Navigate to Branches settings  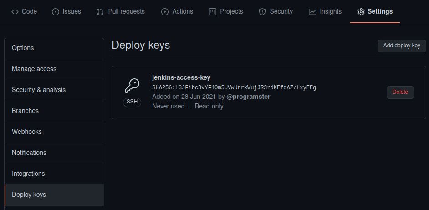(x=25, y=111)
